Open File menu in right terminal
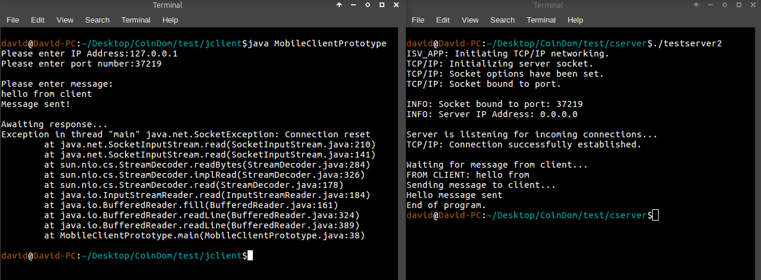 (418, 20)
